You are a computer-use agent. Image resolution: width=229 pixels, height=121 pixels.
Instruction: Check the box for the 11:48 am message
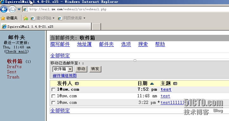coord(54,96)
